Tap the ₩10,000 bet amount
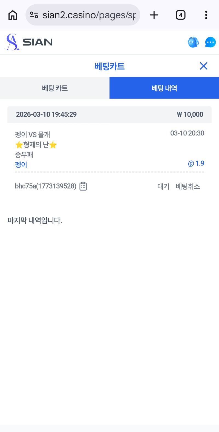Image resolution: width=219 pixels, height=432 pixels. click(x=190, y=114)
